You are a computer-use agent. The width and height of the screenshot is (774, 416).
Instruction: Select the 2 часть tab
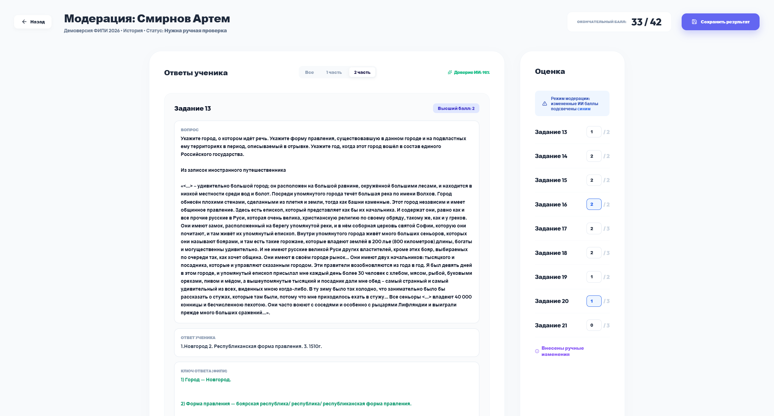(x=362, y=72)
